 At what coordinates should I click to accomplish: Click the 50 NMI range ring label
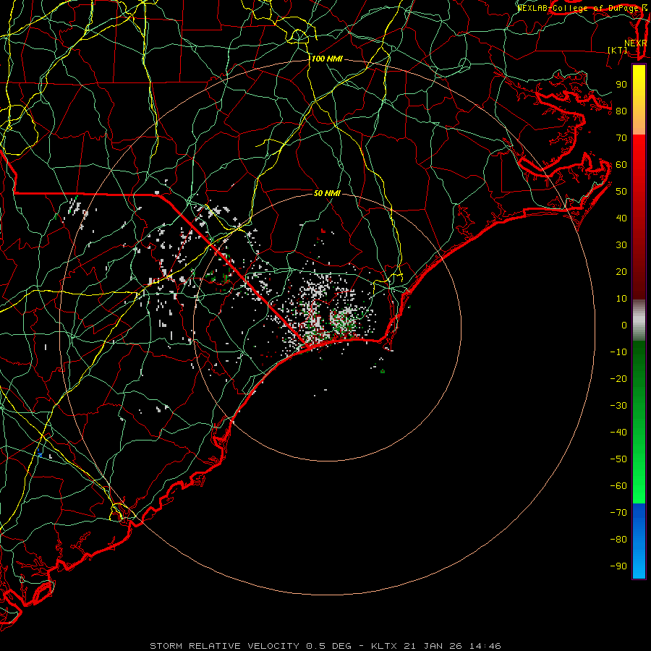[327, 193]
